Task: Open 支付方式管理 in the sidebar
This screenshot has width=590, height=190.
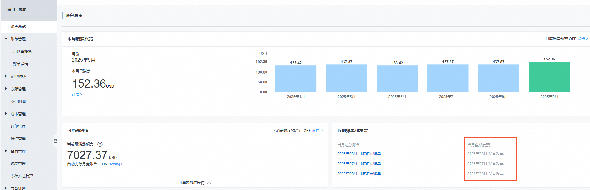Action: (x=22, y=176)
